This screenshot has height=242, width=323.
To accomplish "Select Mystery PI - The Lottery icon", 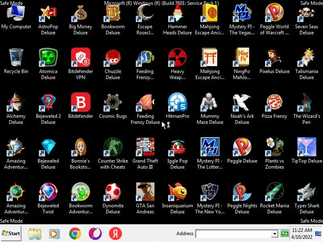I will 210,154.
